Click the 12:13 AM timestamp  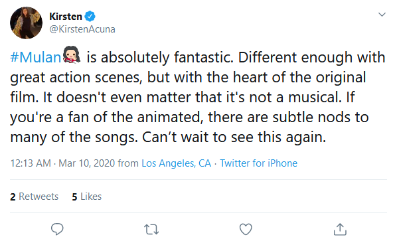(x=31, y=163)
